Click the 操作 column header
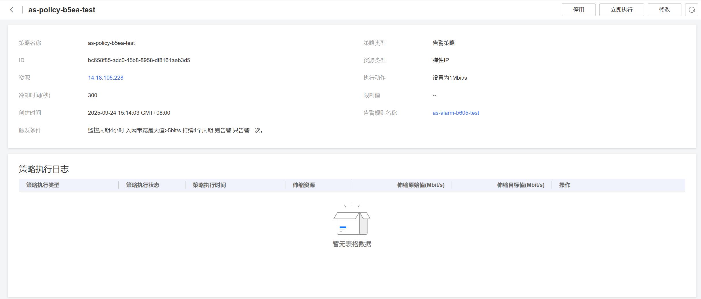The width and height of the screenshot is (701, 299). tap(564, 185)
